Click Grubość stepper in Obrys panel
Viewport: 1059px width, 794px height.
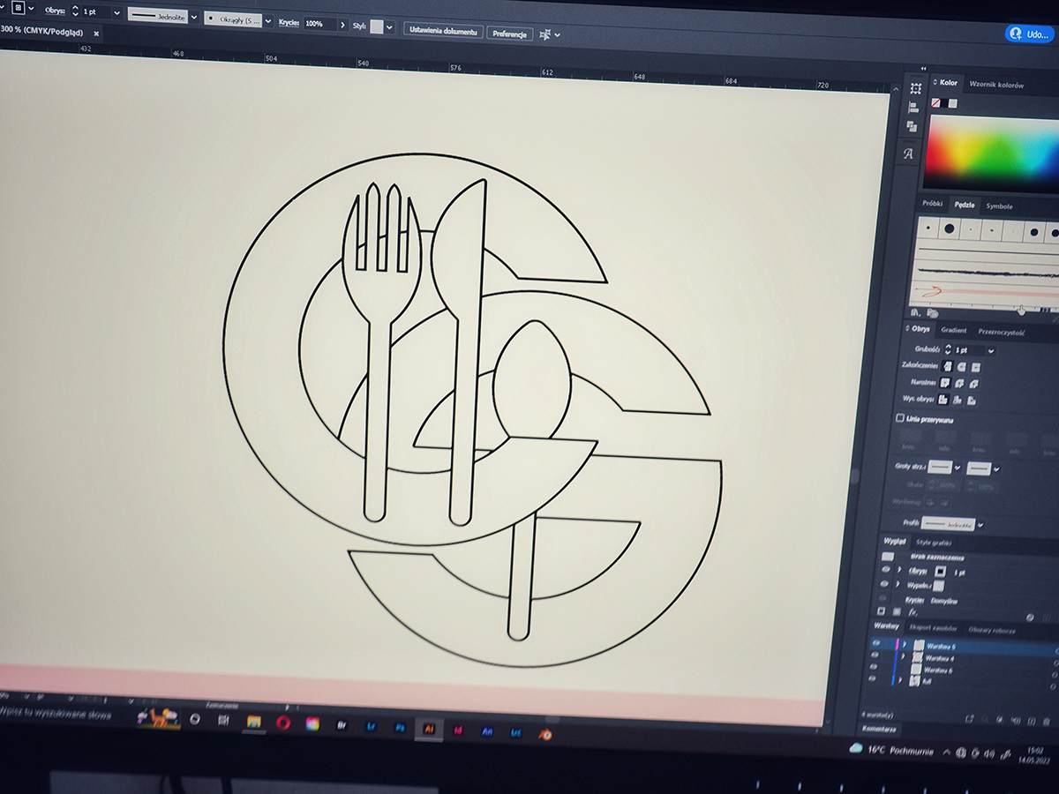[948, 349]
